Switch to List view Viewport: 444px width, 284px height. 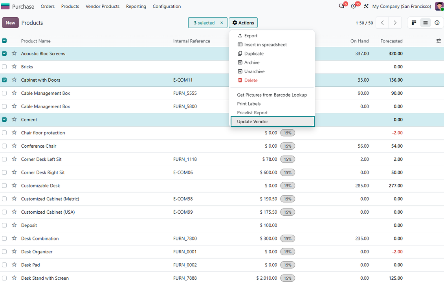pyautogui.click(x=425, y=23)
